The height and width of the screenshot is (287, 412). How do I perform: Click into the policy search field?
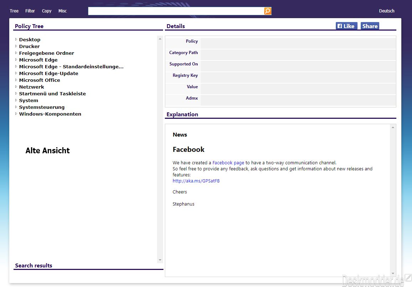(176, 11)
